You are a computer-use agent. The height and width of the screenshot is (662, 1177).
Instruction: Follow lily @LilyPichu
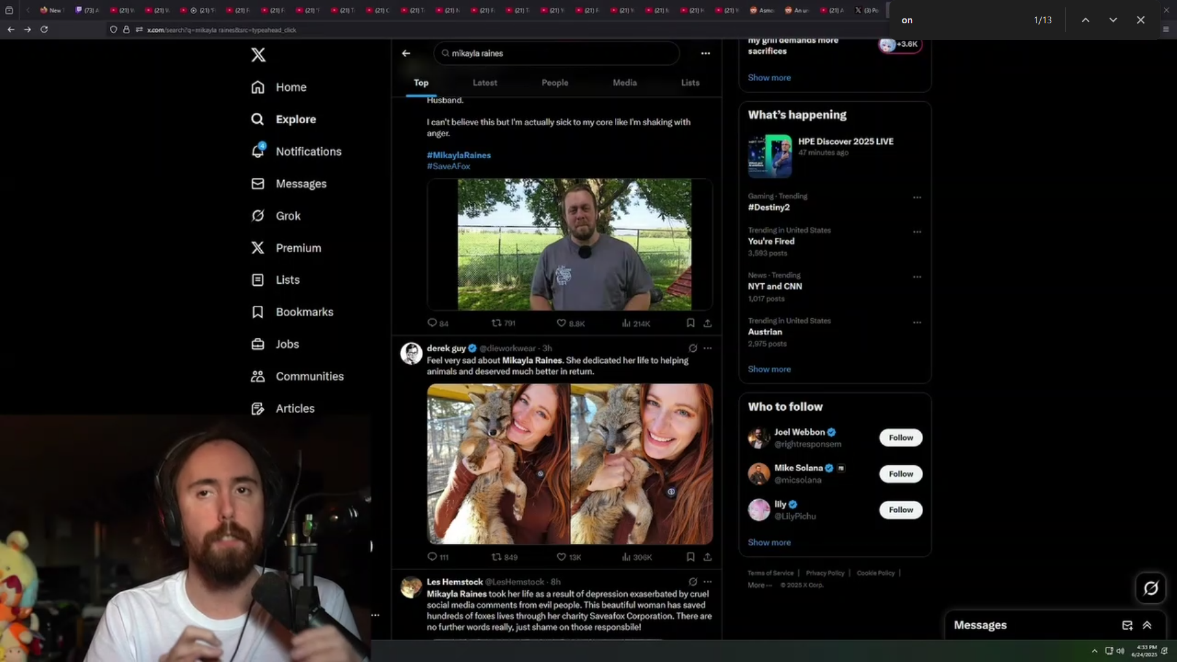901,510
